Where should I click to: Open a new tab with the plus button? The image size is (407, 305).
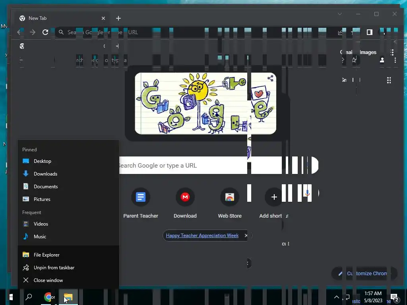point(118,18)
